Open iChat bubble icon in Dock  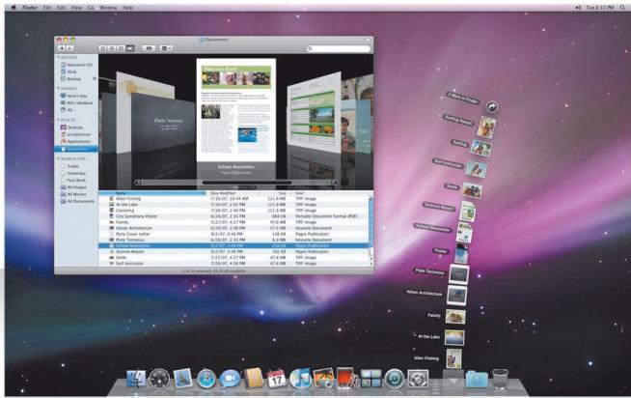pyautogui.click(x=230, y=379)
